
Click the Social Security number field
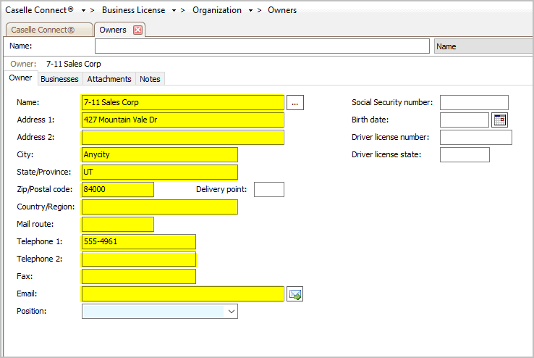[x=474, y=103]
